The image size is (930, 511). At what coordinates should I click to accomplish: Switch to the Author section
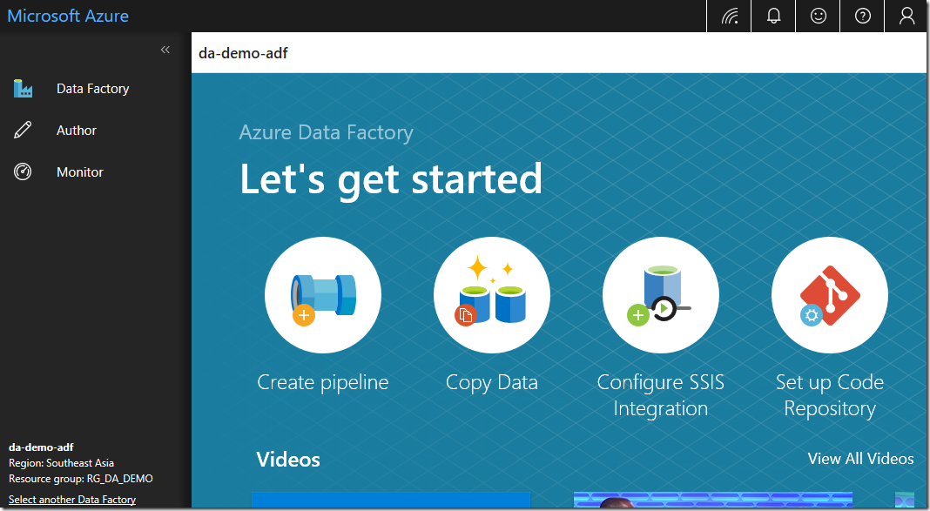pyautogui.click(x=77, y=131)
